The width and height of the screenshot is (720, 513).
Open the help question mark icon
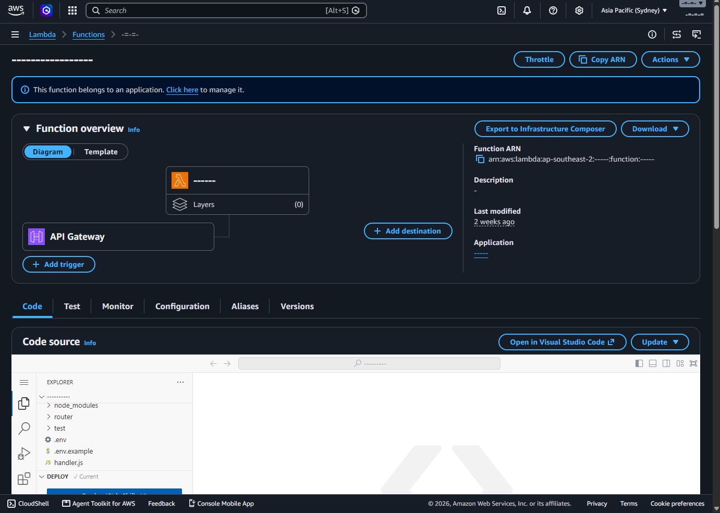[x=553, y=10]
